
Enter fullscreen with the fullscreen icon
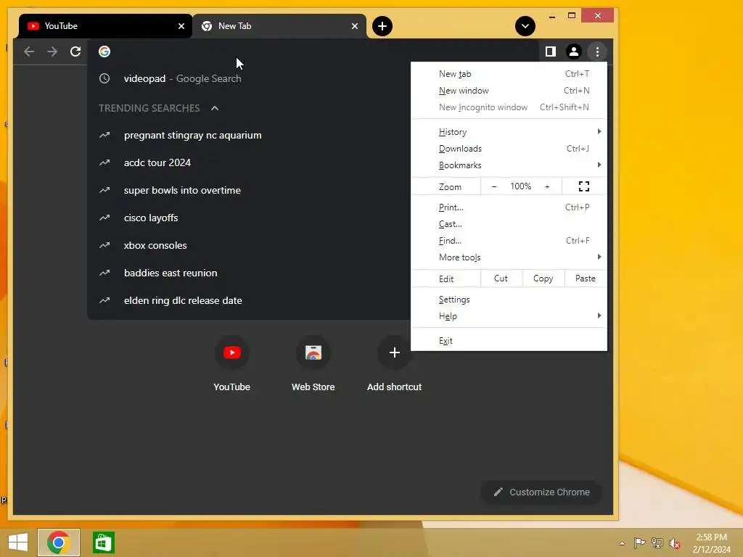(x=584, y=186)
